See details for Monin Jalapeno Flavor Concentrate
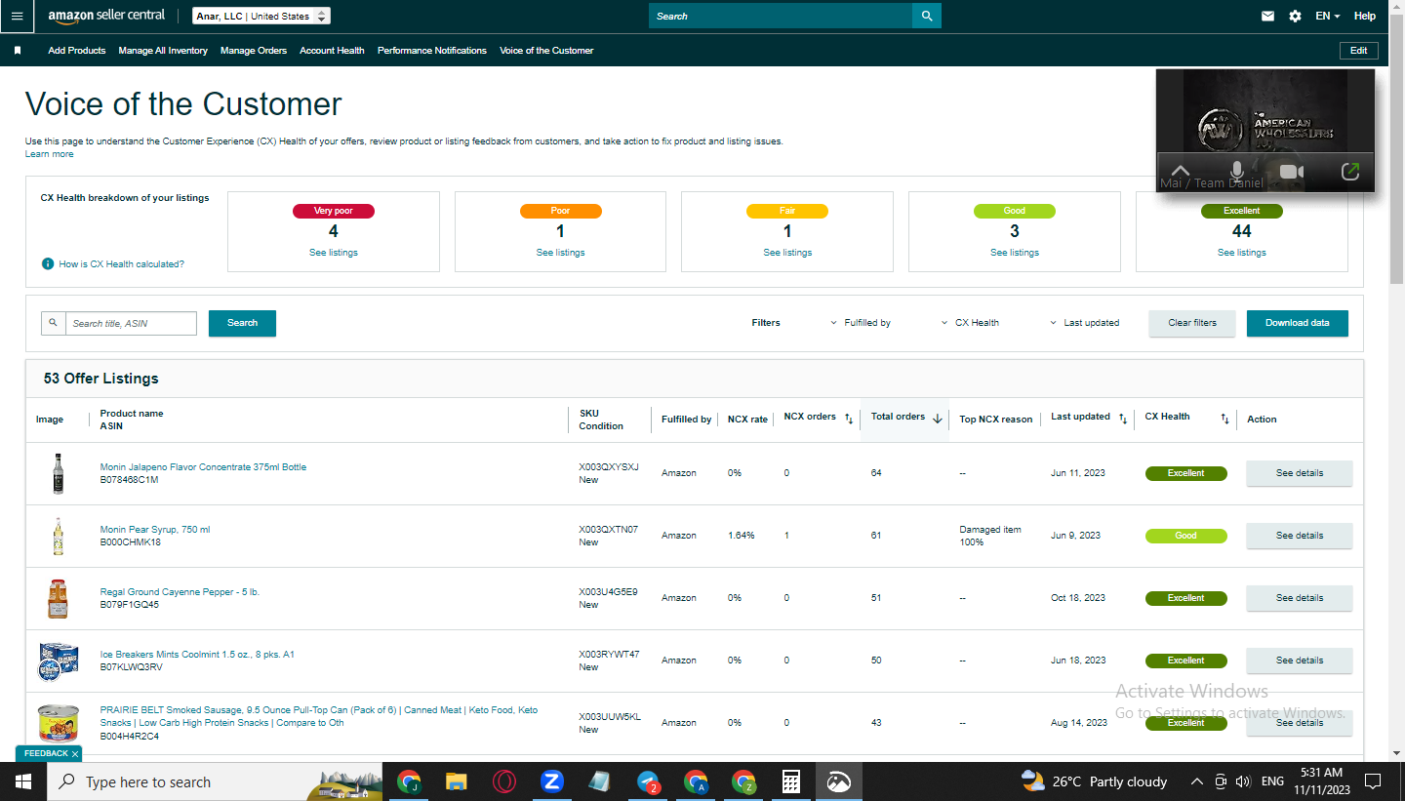This screenshot has height=801, width=1405. (1300, 473)
